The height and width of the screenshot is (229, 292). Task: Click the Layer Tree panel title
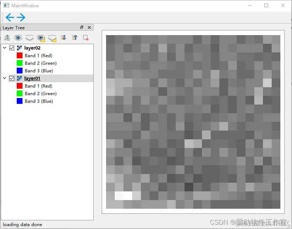(x=13, y=28)
